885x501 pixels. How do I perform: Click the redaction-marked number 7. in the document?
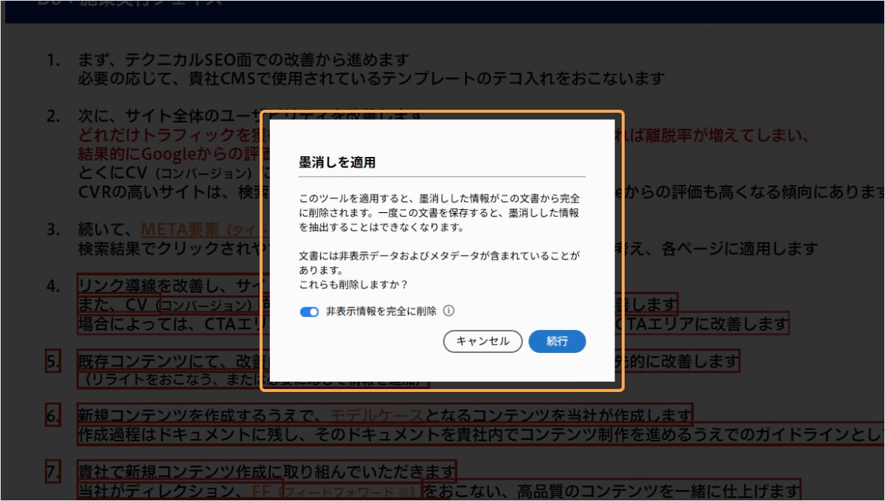tap(53, 472)
